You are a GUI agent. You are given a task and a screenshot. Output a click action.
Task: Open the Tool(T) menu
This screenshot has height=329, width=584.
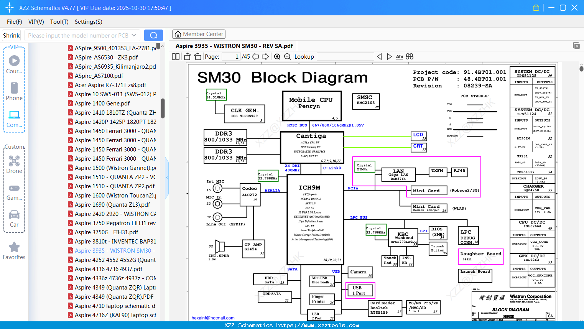pos(59,22)
